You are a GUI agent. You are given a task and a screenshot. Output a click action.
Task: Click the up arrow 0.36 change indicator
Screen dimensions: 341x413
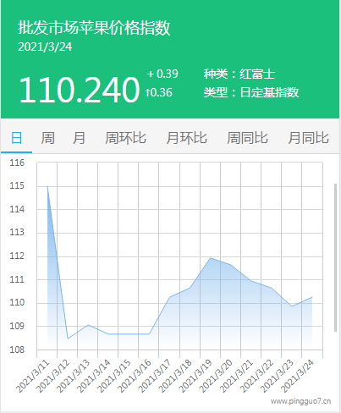click(x=158, y=92)
